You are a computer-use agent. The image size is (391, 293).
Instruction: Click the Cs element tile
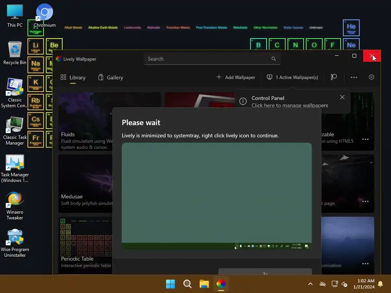[36, 121]
